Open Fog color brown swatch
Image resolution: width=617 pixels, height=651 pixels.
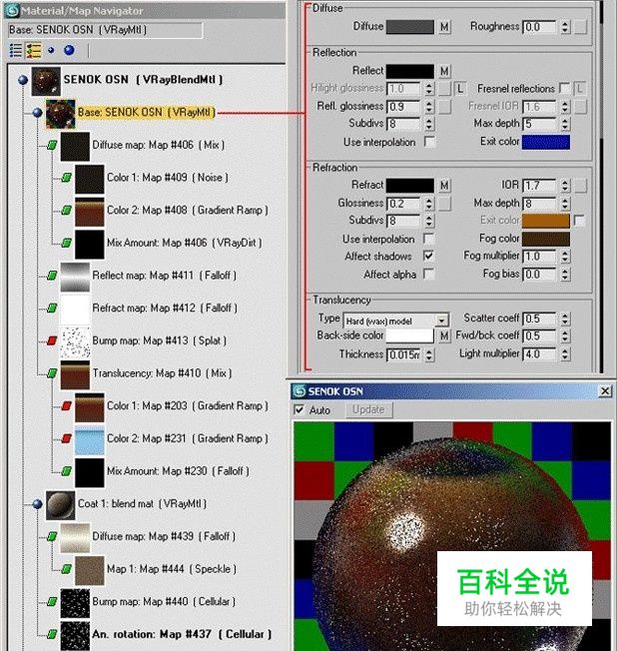pos(545,239)
